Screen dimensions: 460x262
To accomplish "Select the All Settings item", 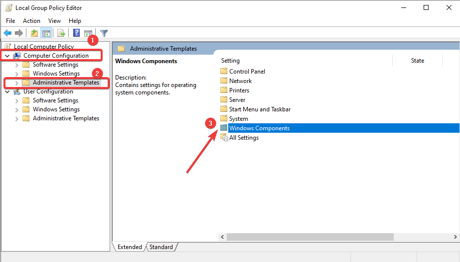I will pos(244,138).
